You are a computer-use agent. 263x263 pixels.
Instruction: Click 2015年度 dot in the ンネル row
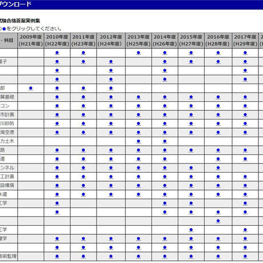(x=191, y=168)
